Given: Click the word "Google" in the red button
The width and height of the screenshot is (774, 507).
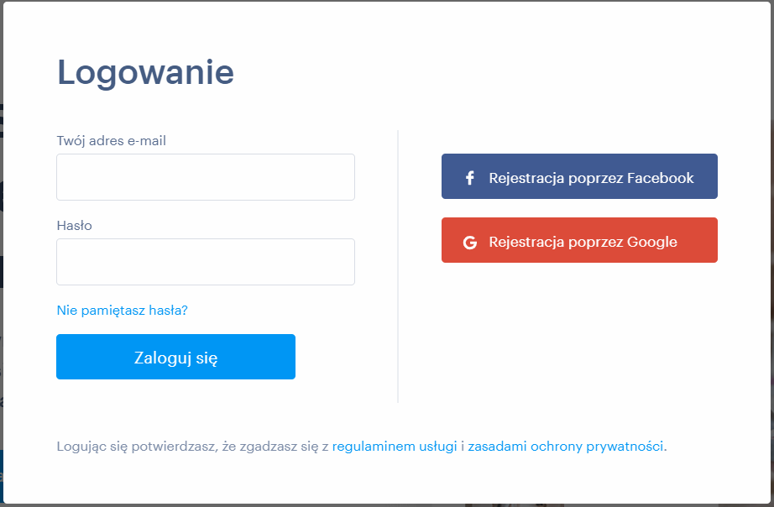Looking at the screenshot, I should click(x=652, y=242).
